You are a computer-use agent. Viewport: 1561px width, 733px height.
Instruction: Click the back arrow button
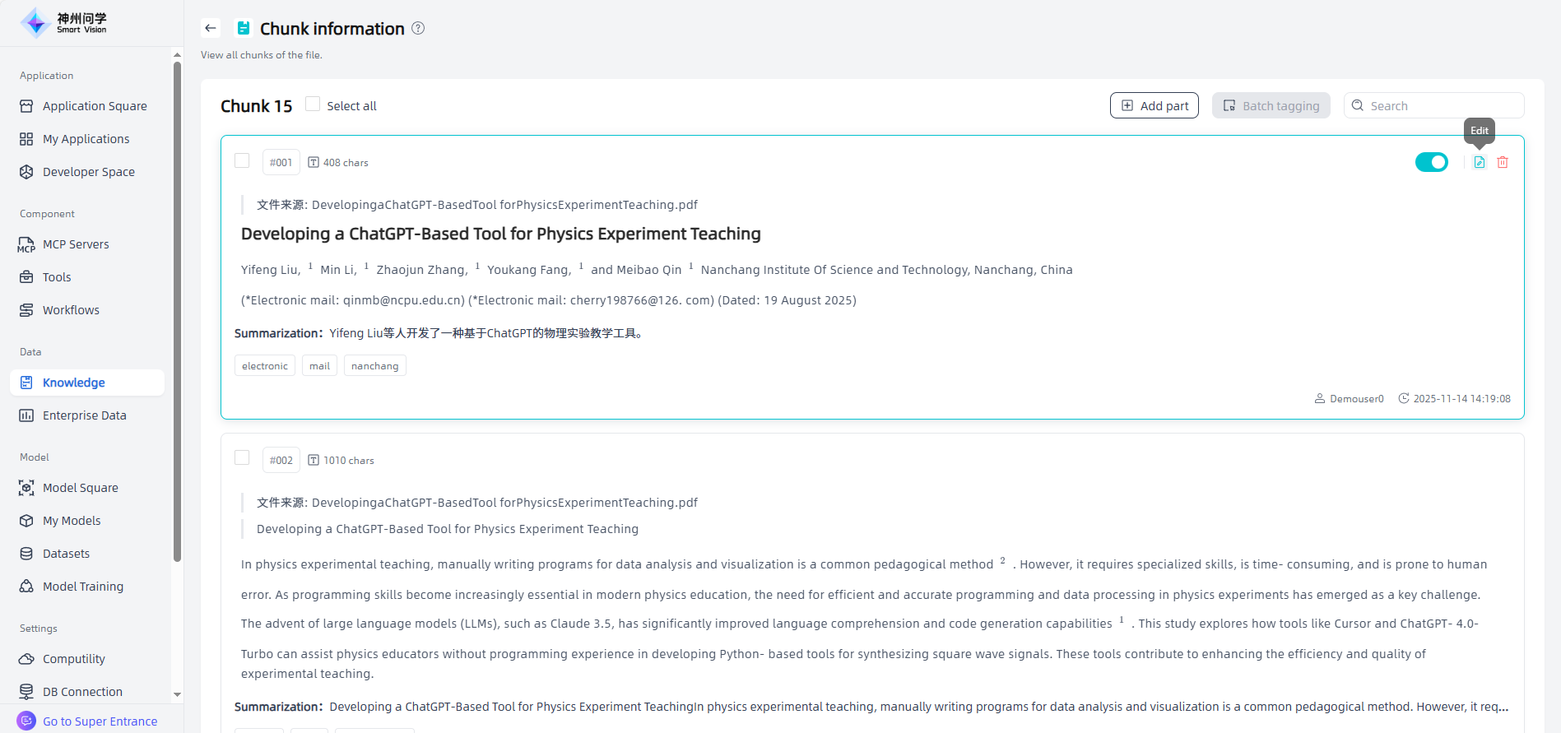(x=211, y=28)
